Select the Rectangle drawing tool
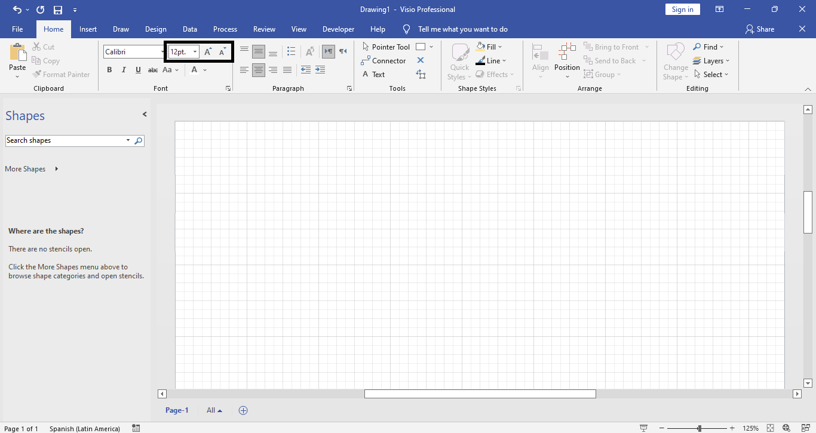816x433 pixels. [x=421, y=47]
